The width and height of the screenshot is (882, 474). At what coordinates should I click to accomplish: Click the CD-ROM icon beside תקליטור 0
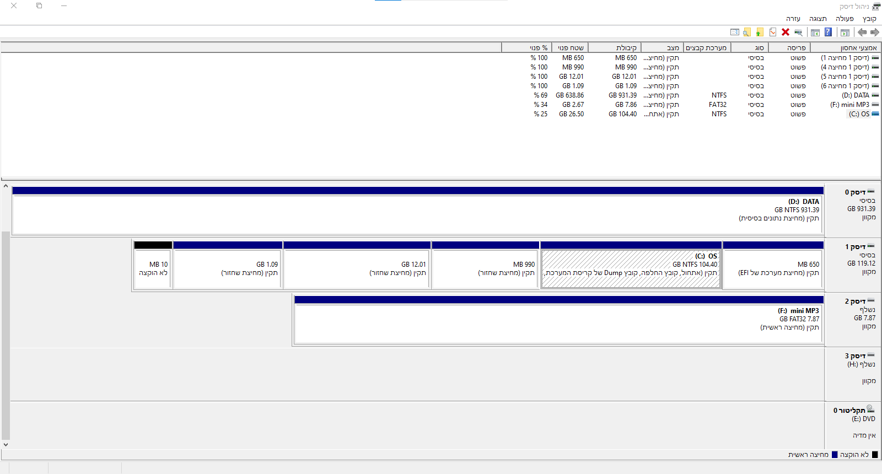(871, 410)
